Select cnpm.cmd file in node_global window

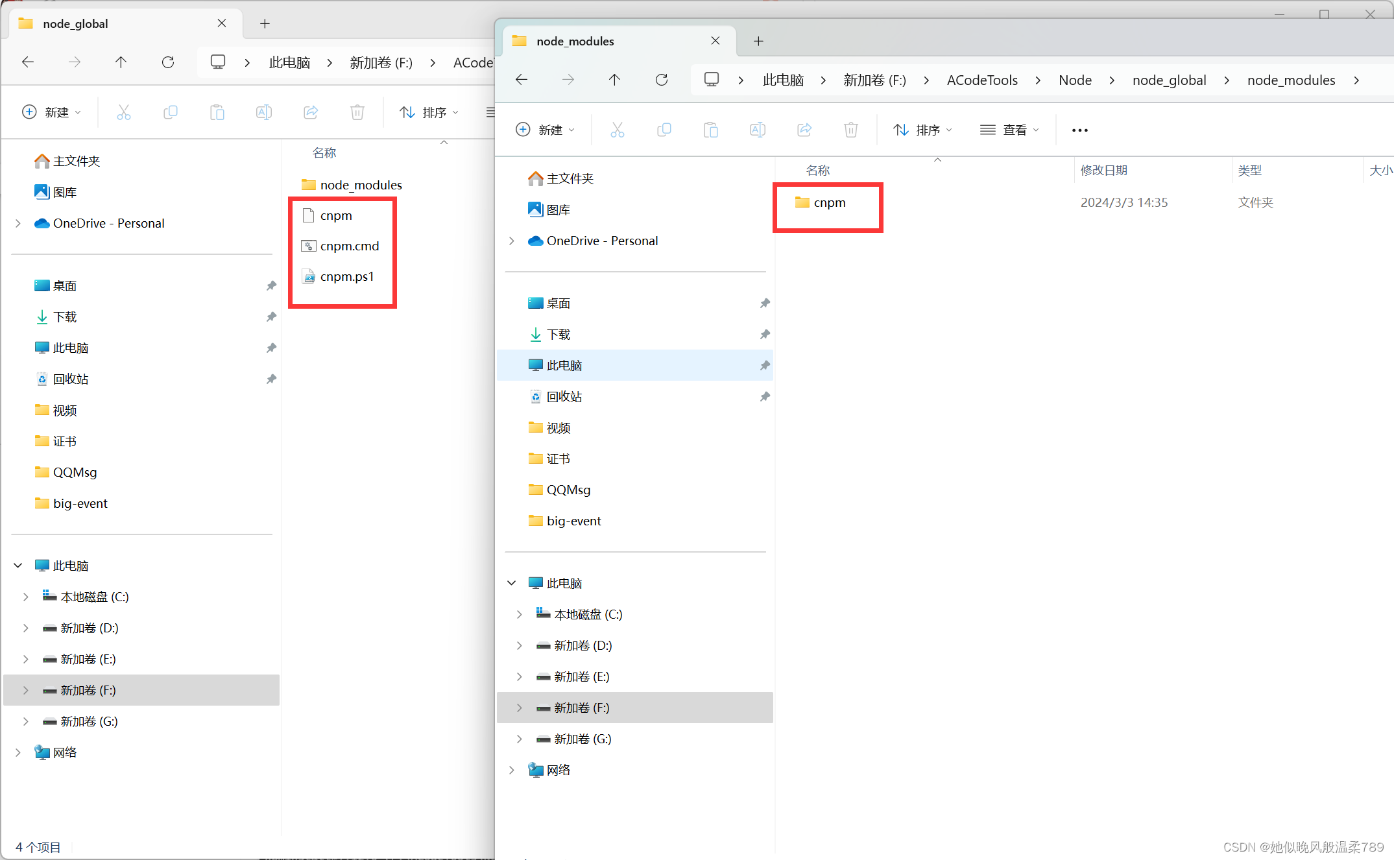tap(341, 246)
